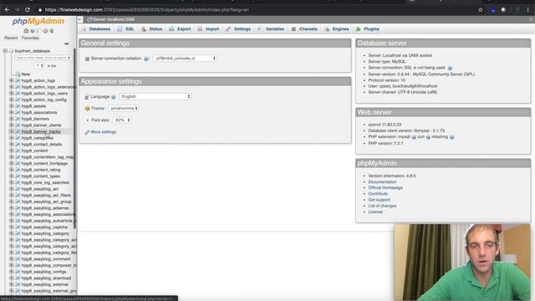Open the Language dropdown showing English

(155, 97)
